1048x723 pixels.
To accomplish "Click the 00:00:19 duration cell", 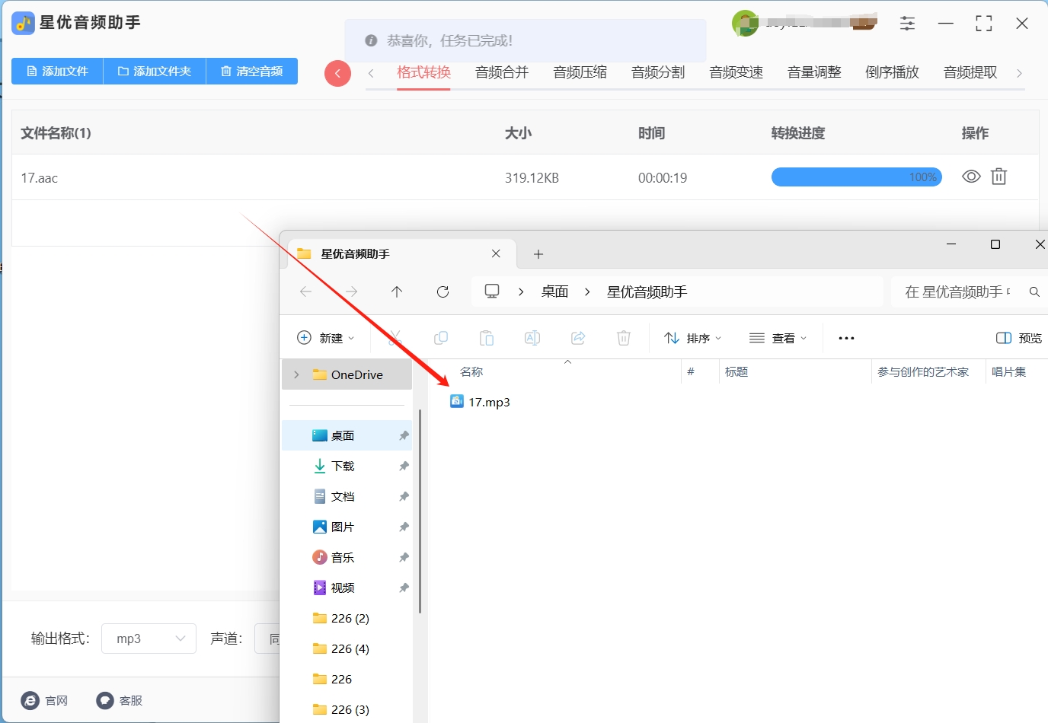I will tap(663, 178).
